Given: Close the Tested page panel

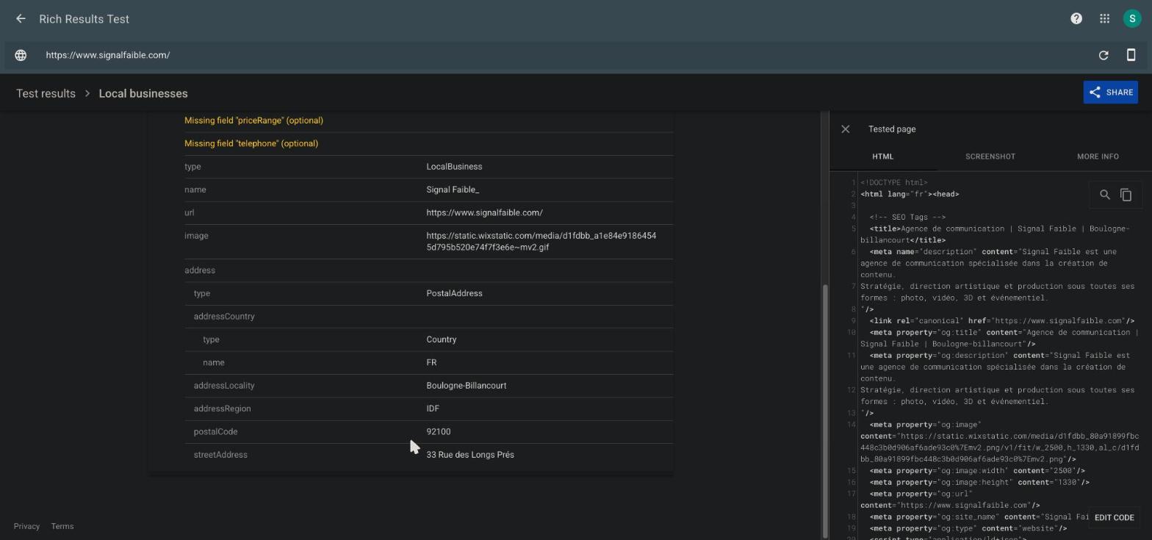Looking at the screenshot, I should tap(846, 129).
